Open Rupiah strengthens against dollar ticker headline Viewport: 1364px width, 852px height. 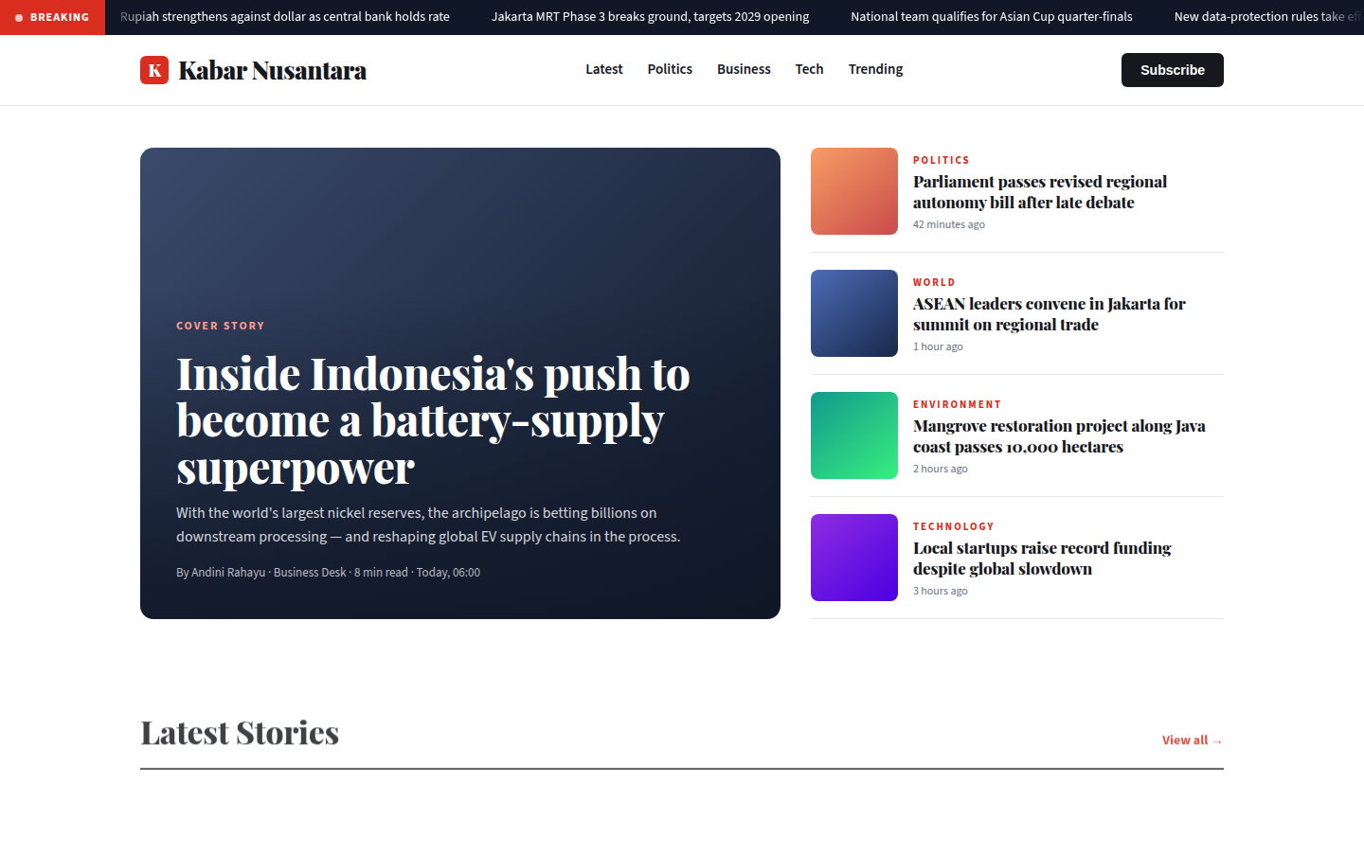pyautogui.click(x=285, y=17)
